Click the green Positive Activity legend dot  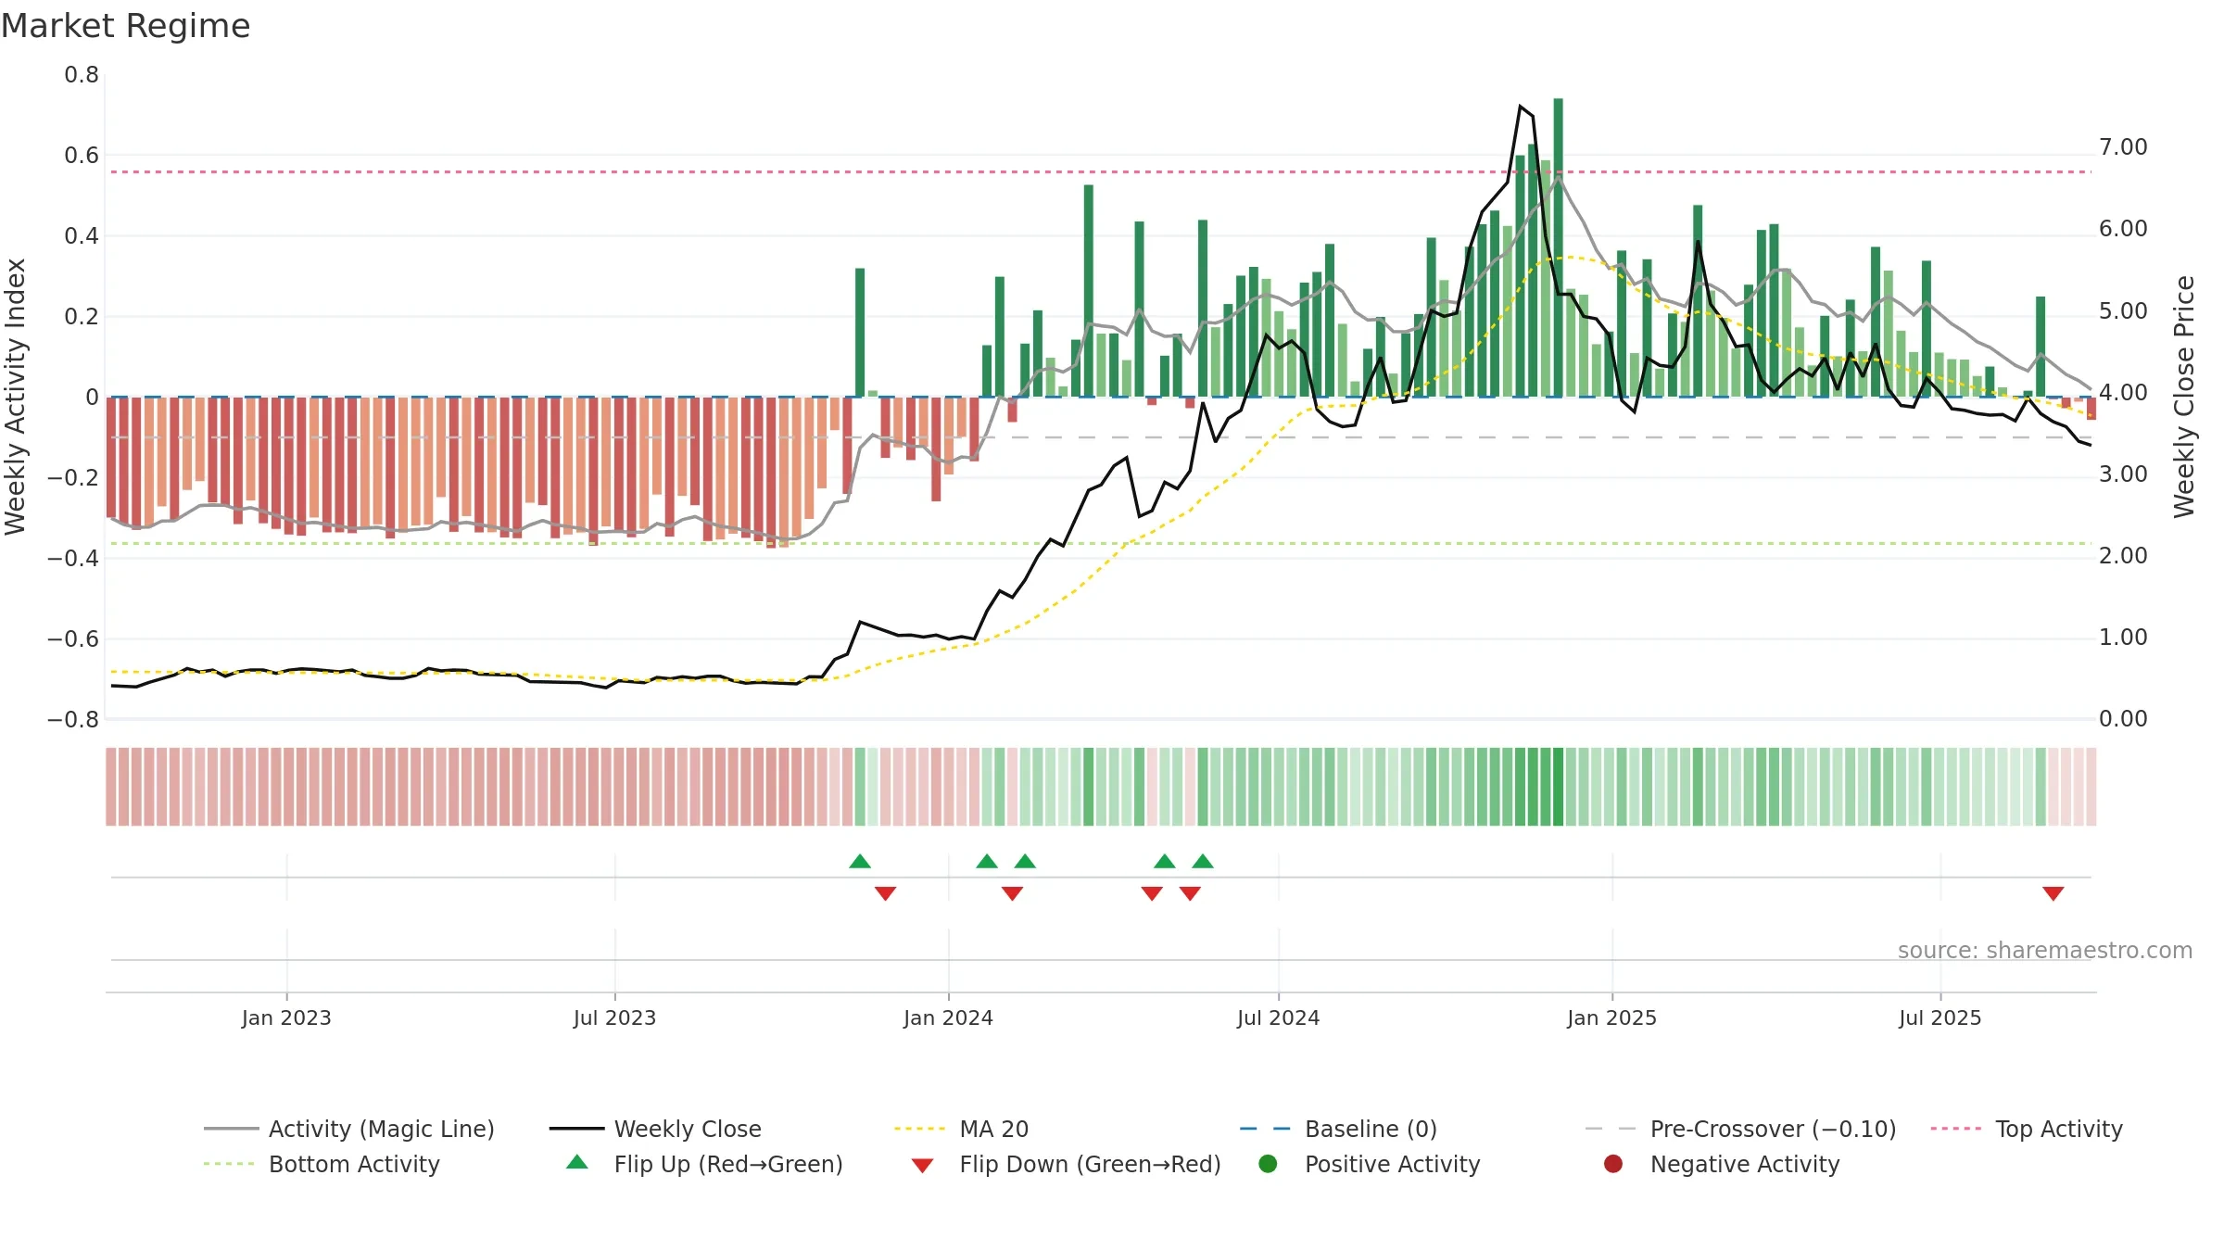tap(1269, 1163)
